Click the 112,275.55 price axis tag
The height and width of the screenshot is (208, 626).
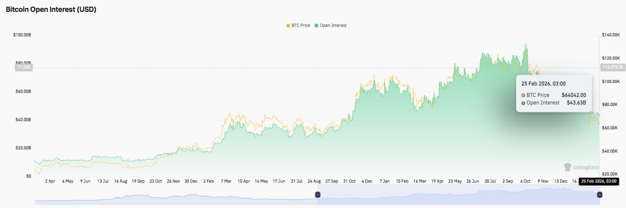pos(612,67)
